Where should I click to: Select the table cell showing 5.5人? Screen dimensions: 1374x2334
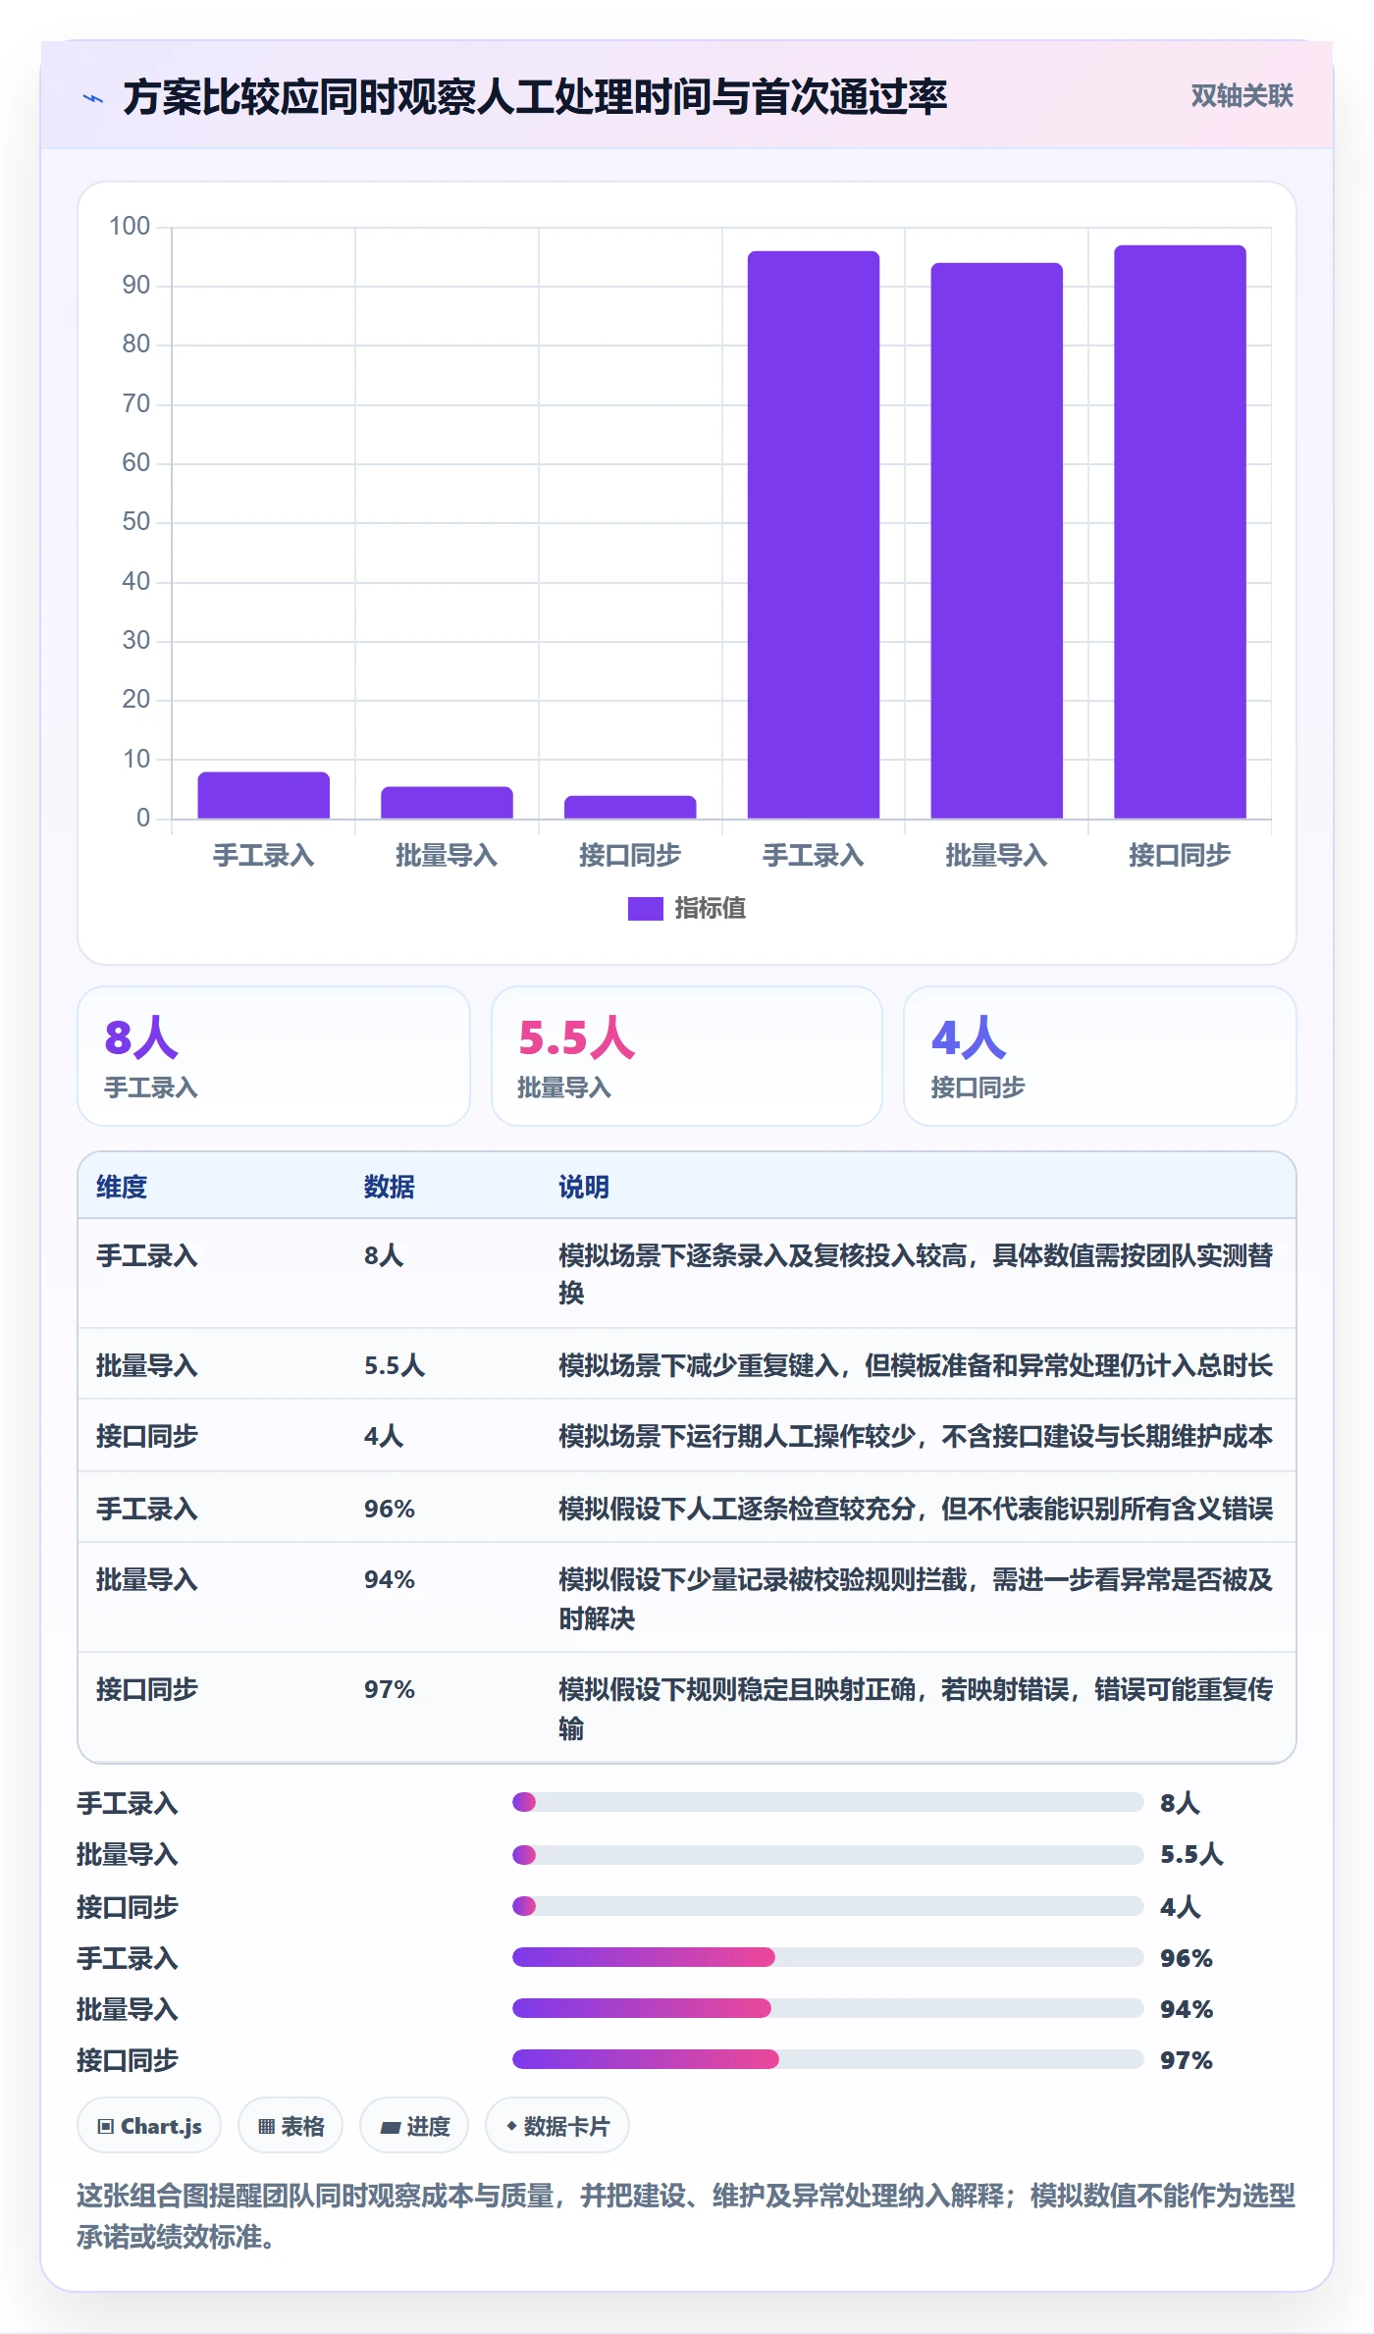[395, 1365]
